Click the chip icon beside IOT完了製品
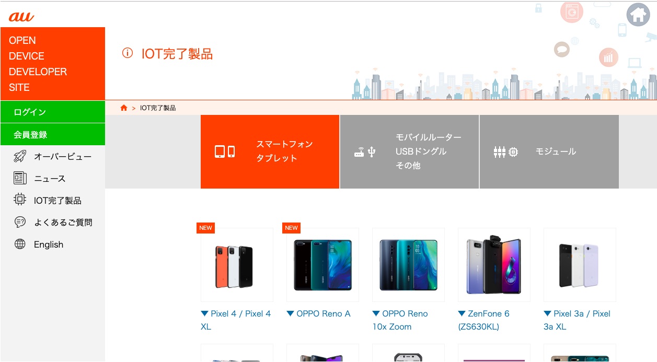The image size is (657, 362). pos(20,200)
